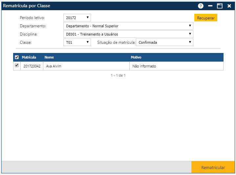This screenshot has height=175, width=236.
Task: Uncheck the checkbox for student 201720042
Action: 17,65
